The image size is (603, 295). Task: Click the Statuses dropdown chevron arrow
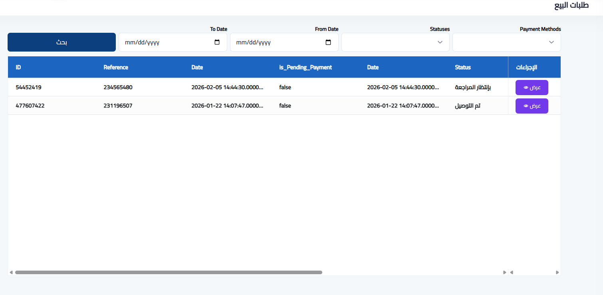[x=440, y=42]
